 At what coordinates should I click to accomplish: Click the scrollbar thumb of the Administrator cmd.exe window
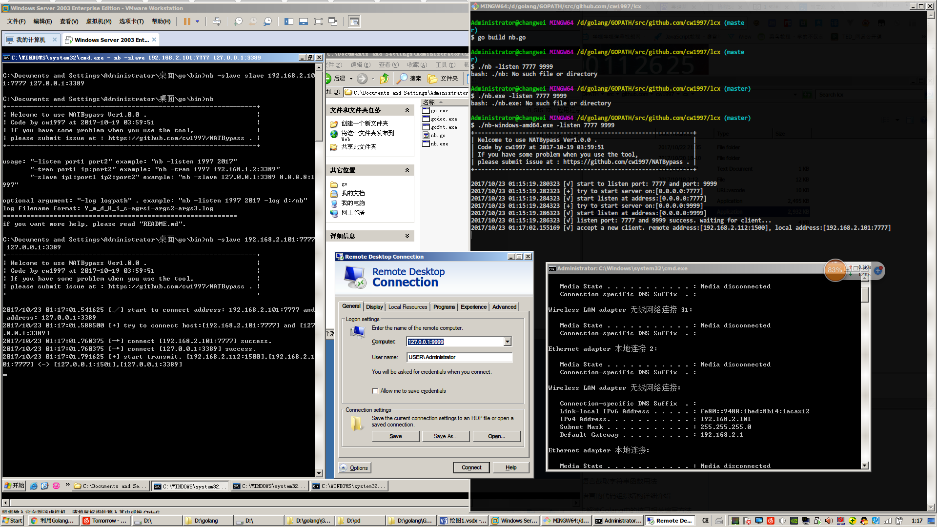coord(864,294)
